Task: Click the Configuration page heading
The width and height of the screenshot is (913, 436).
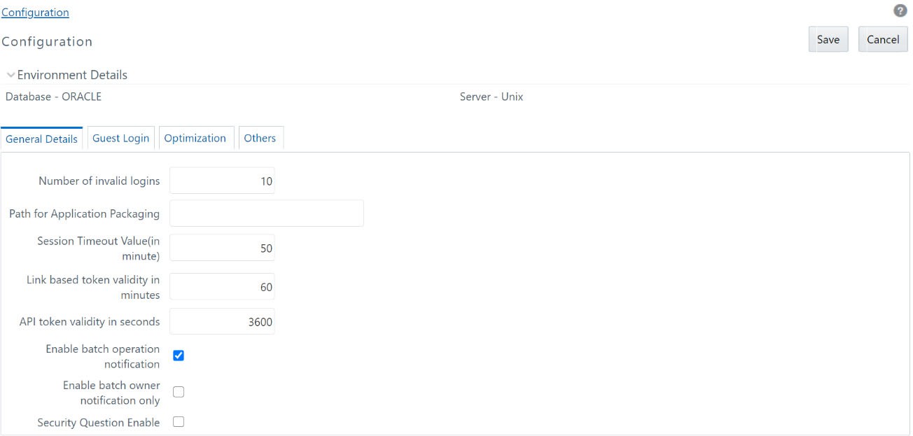Action: point(47,41)
